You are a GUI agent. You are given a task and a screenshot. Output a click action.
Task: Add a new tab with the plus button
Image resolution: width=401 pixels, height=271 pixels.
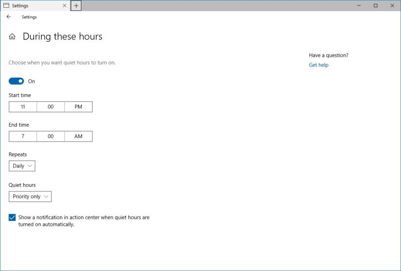click(x=76, y=6)
